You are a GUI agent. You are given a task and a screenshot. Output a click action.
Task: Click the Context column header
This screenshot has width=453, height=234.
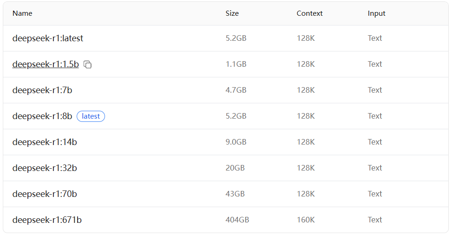pos(309,13)
